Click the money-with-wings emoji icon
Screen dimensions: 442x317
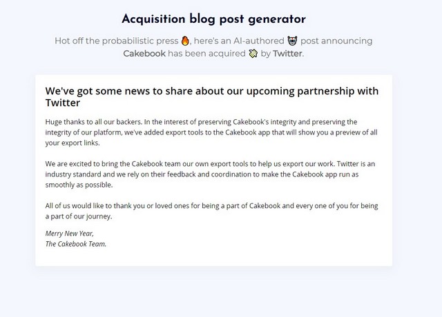coord(253,54)
